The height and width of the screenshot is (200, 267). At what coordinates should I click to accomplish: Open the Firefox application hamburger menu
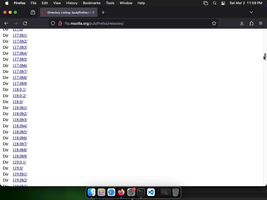coord(261,23)
